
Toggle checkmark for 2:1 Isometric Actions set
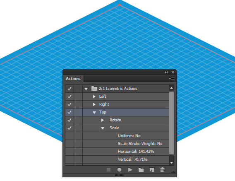tap(70, 89)
